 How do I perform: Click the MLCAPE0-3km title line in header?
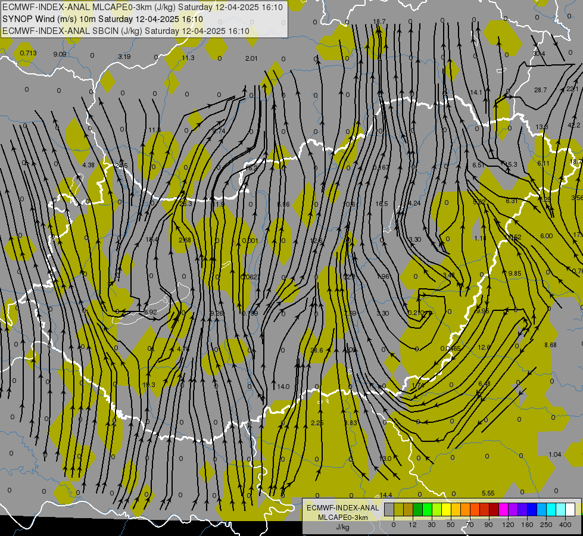pyautogui.click(x=142, y=7)
